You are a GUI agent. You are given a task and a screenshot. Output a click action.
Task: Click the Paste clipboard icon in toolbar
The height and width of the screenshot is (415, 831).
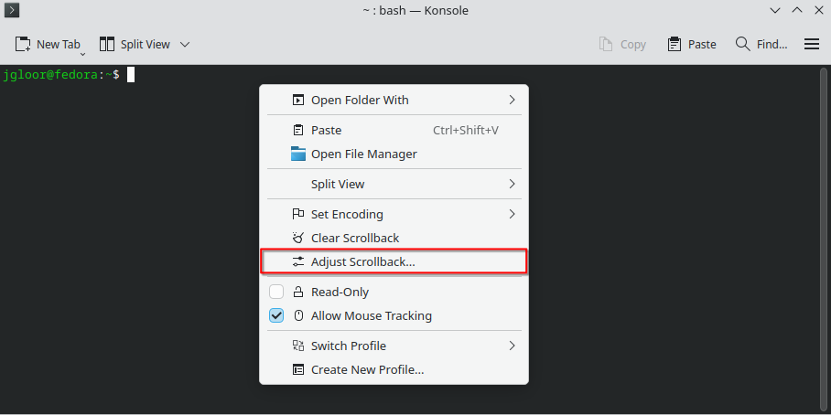[x=675, y=44]
